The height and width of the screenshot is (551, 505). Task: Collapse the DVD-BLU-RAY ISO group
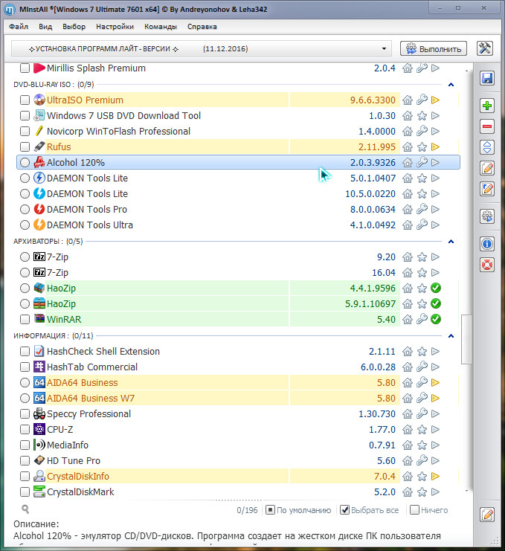[x=451, y=85]
